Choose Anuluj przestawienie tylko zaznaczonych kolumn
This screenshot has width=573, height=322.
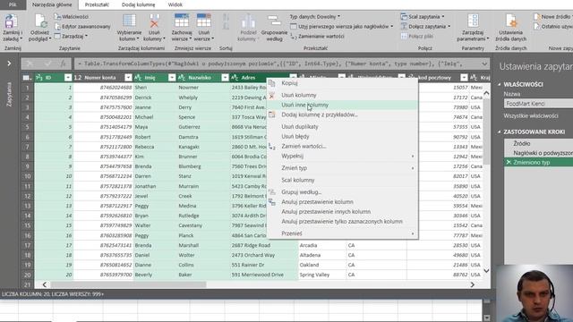342,221
